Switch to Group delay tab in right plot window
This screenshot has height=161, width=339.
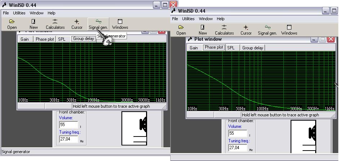point(252,48)
